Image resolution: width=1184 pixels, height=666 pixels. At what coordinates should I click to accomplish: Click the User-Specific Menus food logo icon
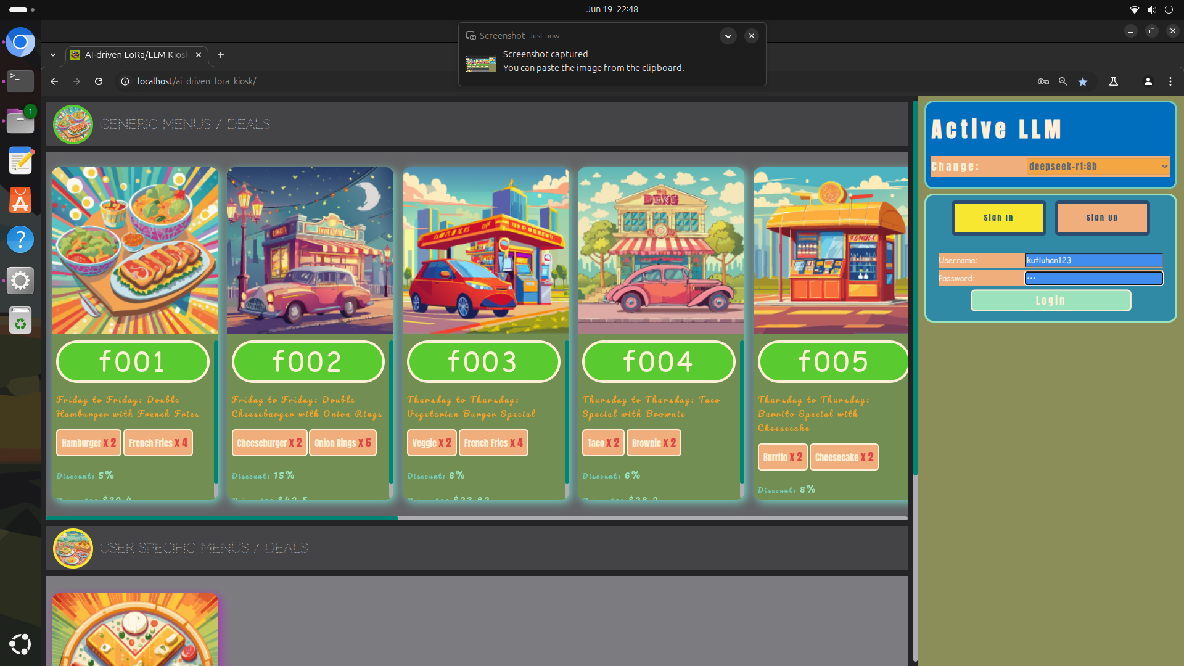(x=73, y=548)
